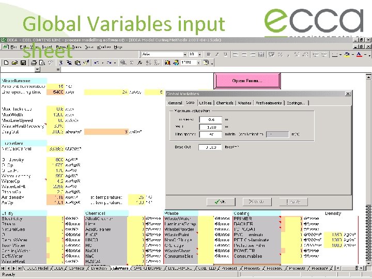Open the Arial font name dropdown
Viewport: 372px width, 279px height.
pyautogui.click(x=185, y=55)
